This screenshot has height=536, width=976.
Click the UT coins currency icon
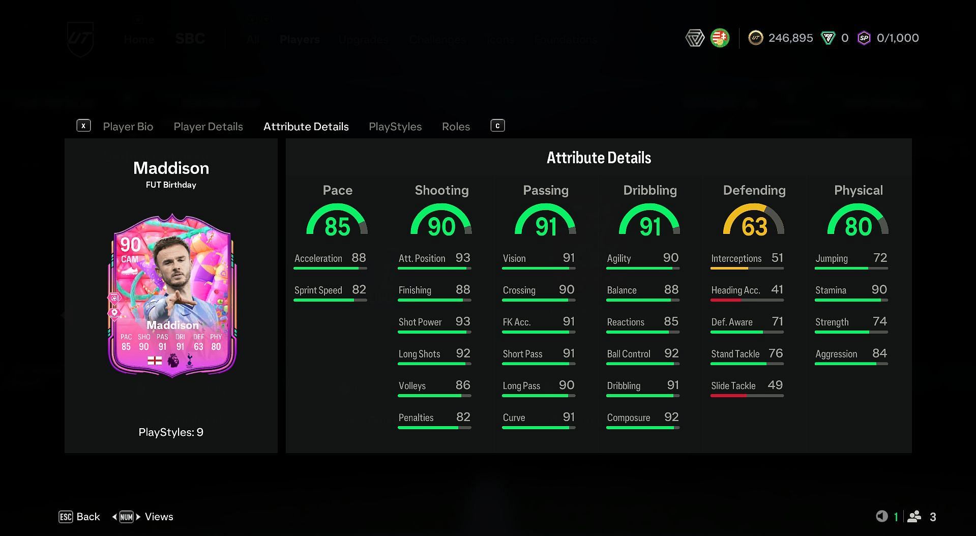pos(756,38)
